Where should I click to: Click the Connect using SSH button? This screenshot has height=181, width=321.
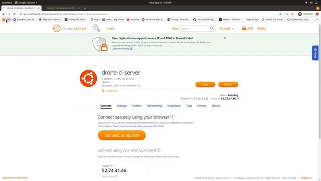tap(121, 135)
